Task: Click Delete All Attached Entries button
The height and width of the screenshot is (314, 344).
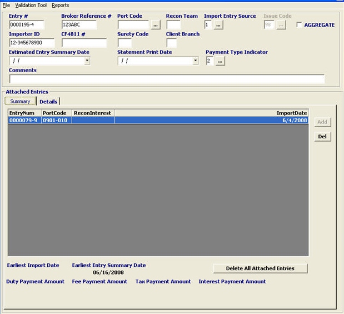Action: (260, 268)
